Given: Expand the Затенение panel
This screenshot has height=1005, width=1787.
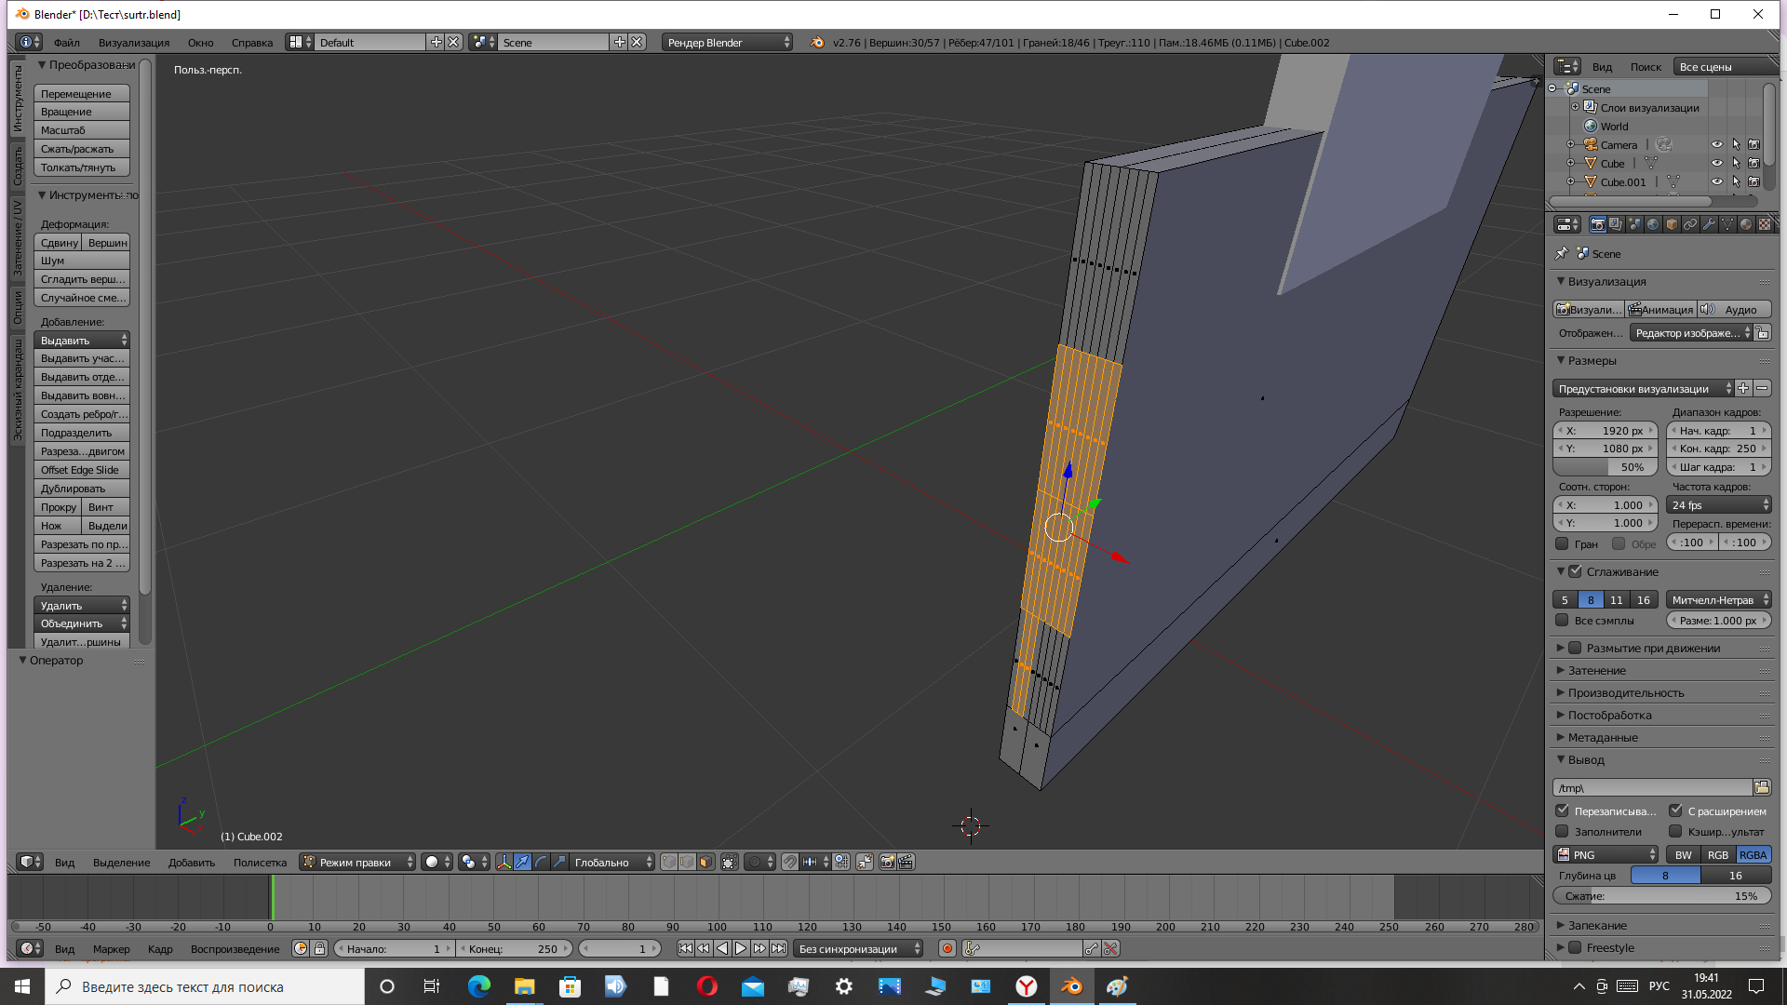Looking at the screenshot, I should (1596, 670).
